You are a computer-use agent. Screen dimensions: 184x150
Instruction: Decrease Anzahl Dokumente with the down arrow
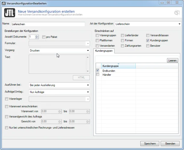click(x=37, y=38)
